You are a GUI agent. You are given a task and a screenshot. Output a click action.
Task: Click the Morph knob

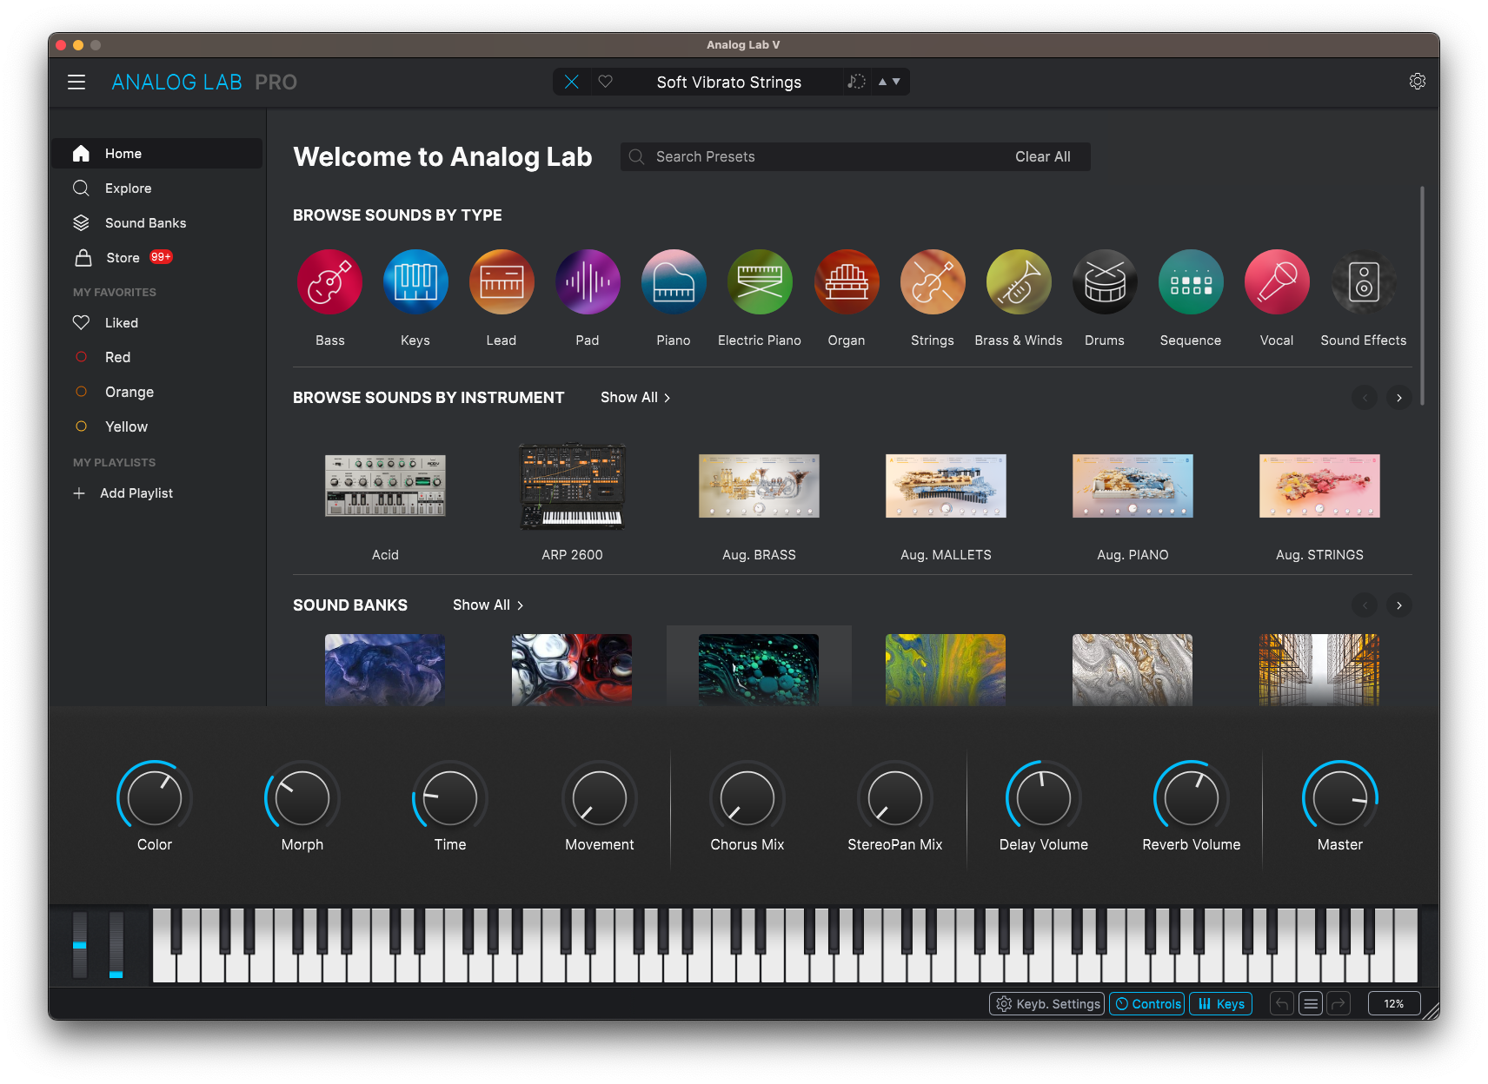pos(302,798)
